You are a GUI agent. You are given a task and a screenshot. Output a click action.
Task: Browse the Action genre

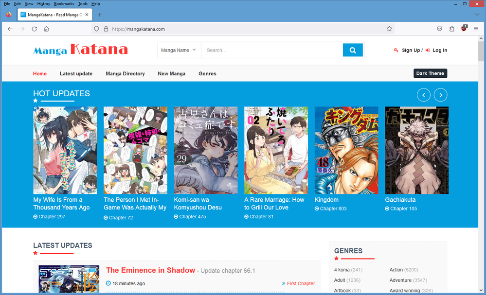(x=396, y=270)
